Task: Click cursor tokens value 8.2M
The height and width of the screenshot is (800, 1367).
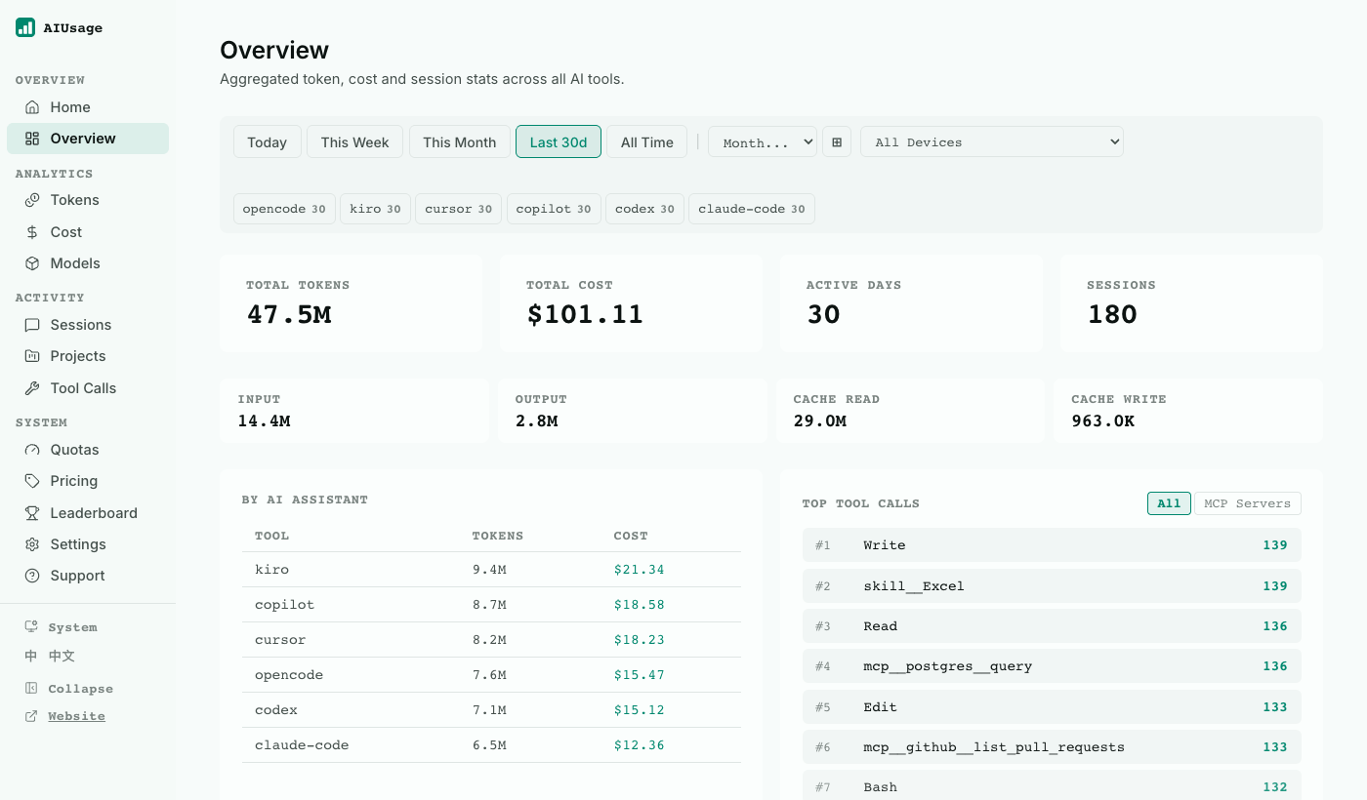Action: pos(489,640)
